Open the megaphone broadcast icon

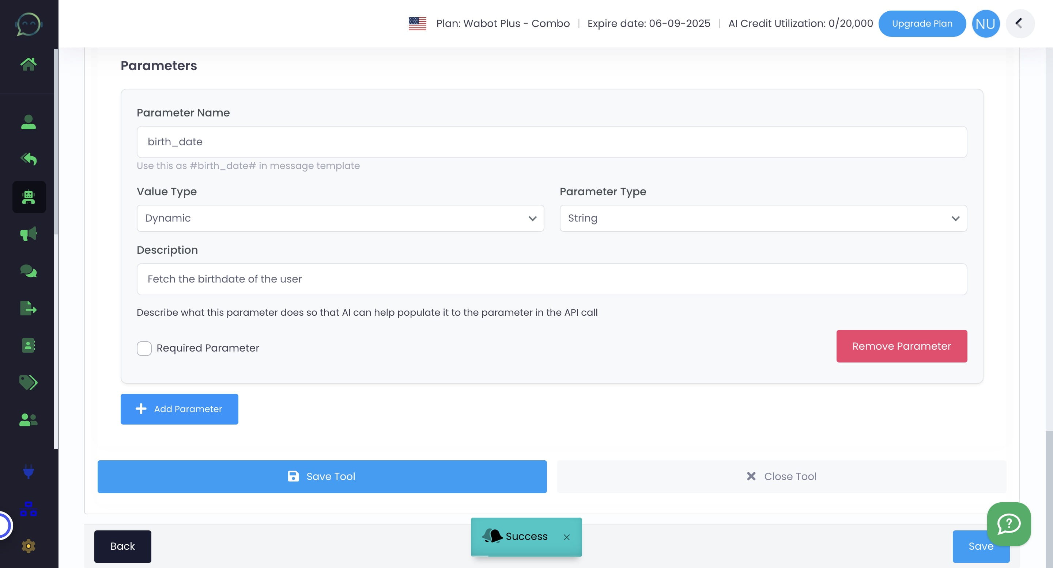[28, 234]
